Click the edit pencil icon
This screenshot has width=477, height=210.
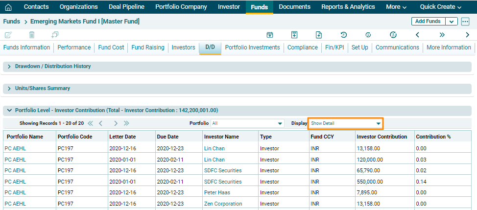[8, 35]
